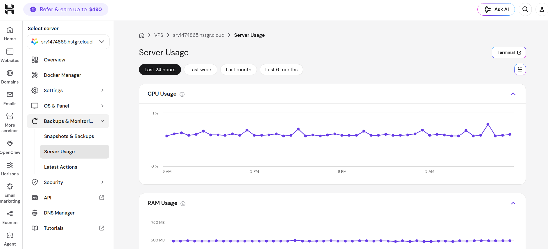
Task: Click the DNS Manager icon
Action: pos(35,213)
